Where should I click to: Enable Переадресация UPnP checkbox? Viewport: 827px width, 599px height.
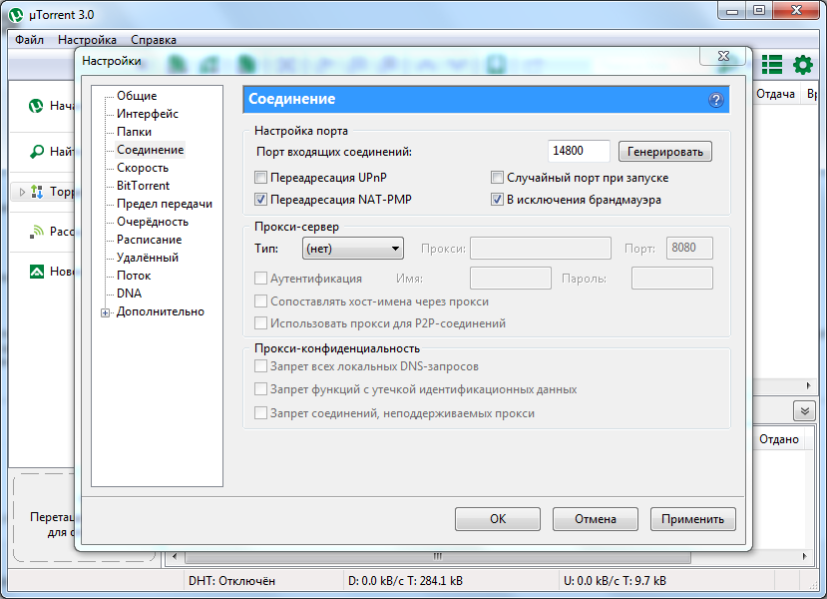tap(260, 178)
